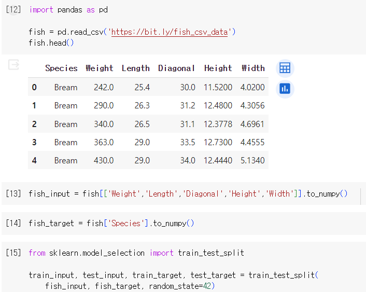The width and height of the screenshot is (366, 292).
Task: Click the output toggle icon beside dataframe
Action: tap(13, 65)
